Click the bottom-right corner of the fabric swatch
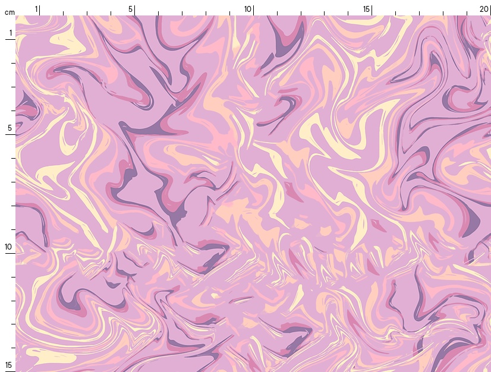491x372 pixels. [489, 370]
